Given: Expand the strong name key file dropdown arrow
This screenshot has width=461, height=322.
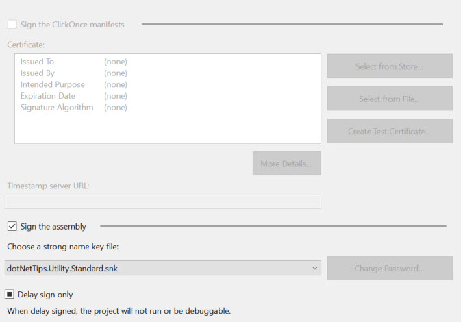Looking at the screenshot, I should click(x=314, y=268).
